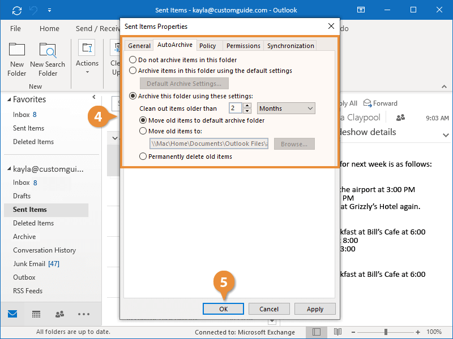The image size is (453, 339).
Task: Open more navigation options ellipsis
Action: [83, 314]
